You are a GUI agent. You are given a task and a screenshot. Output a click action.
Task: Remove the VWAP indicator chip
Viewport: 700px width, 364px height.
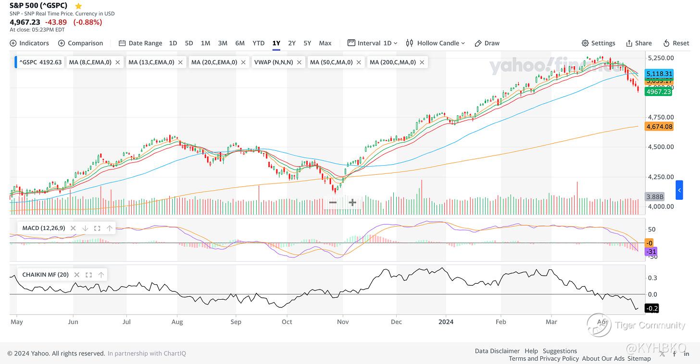point(299,62)
